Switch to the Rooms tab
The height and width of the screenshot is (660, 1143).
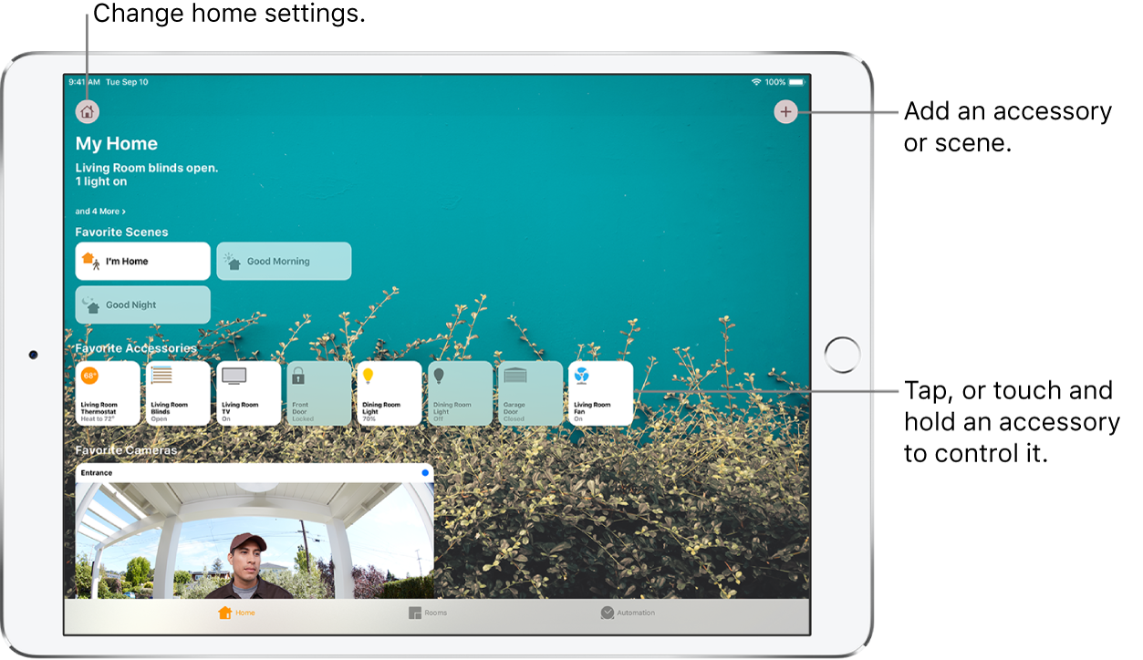[x=428, y=613]
